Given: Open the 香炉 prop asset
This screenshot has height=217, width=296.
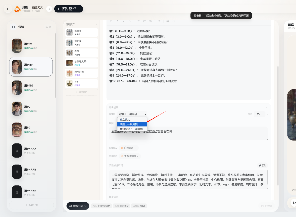Looking at the screenshot, I should point(81,84).
